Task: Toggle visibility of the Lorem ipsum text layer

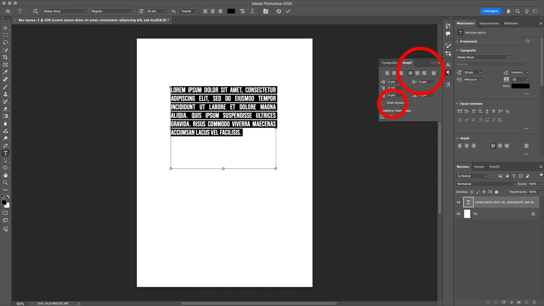Action: point(458,202)
